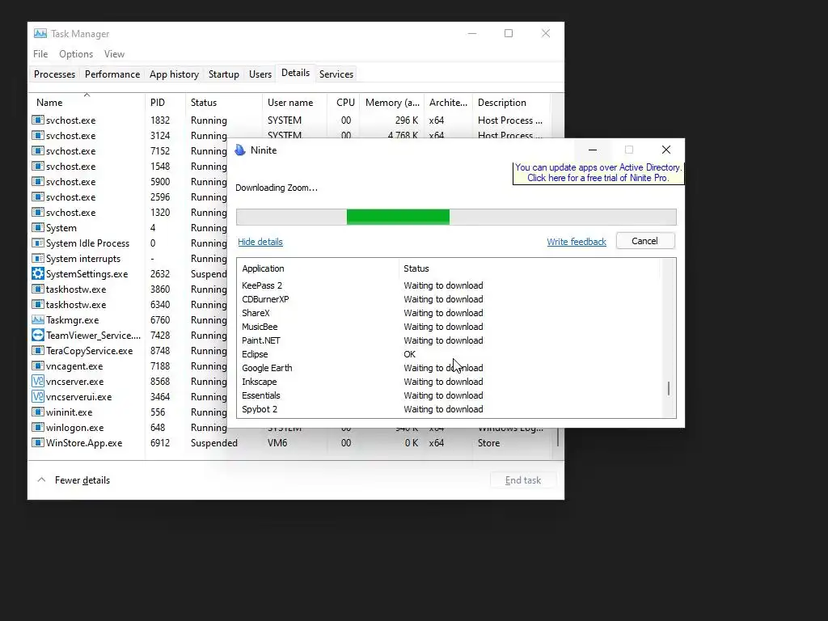Sort by the Description column header
Image resolution: width=828 pixels, height=621 pixels.
tap(511, 103)
